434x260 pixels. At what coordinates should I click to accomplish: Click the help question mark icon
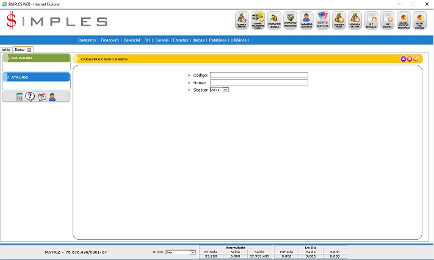pyautogui.click(x=30, y=97)
